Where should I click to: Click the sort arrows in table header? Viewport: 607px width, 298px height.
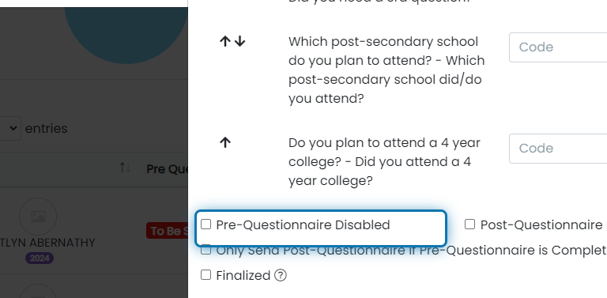[x=125, y=168]
